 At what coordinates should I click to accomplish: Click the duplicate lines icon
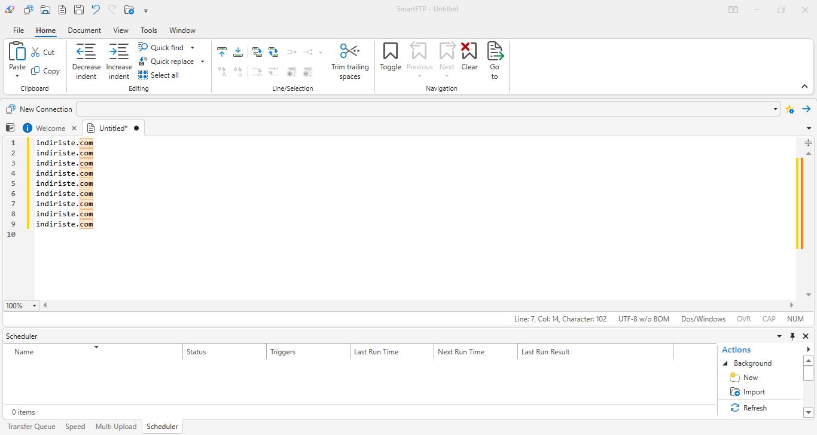coord(257,53)
